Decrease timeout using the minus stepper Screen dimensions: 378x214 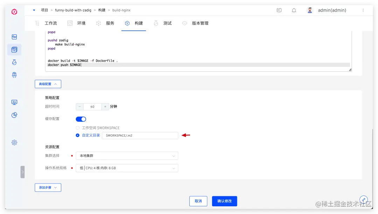(79, 106)
